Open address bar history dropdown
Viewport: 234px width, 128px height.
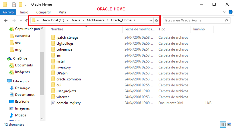[151, 21]
